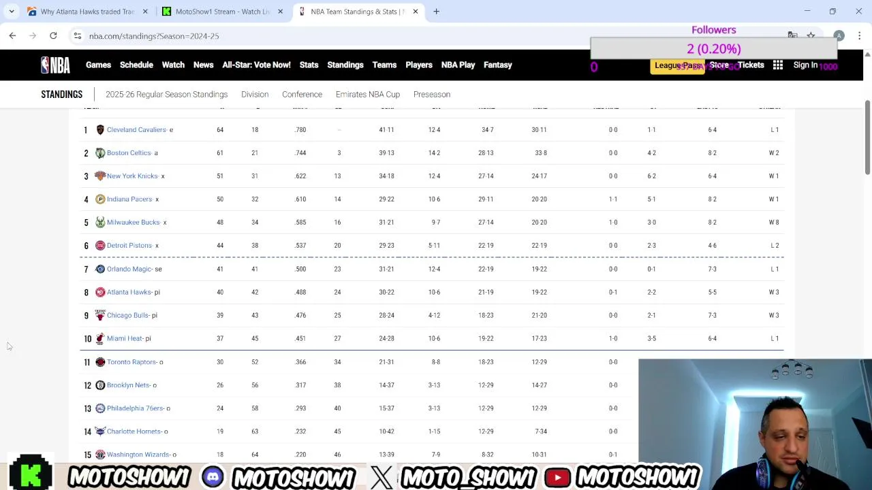Click the Chicago Bulls team logo
Image resolution: width=872 pixels, height=490 pixels.
tap(100, 315)
